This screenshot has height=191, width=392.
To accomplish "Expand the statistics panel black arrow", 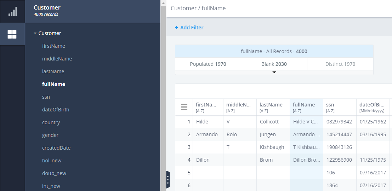I will 274,73.
